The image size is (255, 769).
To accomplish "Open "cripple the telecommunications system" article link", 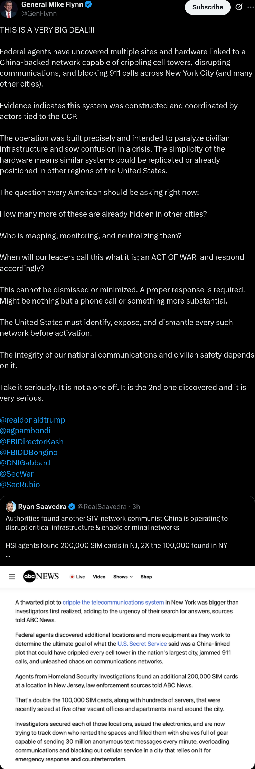I will pos(113,603).
